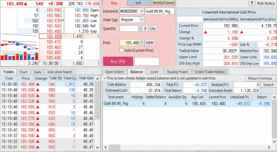277x152 pixels.
Task: Click balance table scroll right arrow
Action: (269, 147)
